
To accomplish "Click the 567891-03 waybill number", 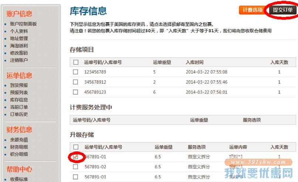I will (95, 177).
